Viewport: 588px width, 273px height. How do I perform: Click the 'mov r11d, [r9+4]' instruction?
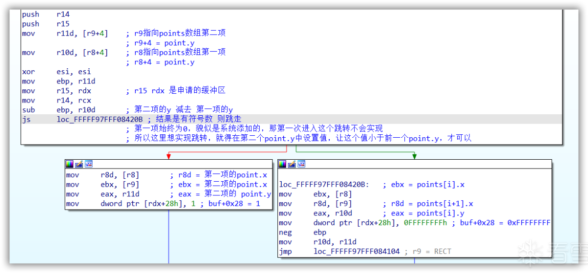click(x=65, y=33)
